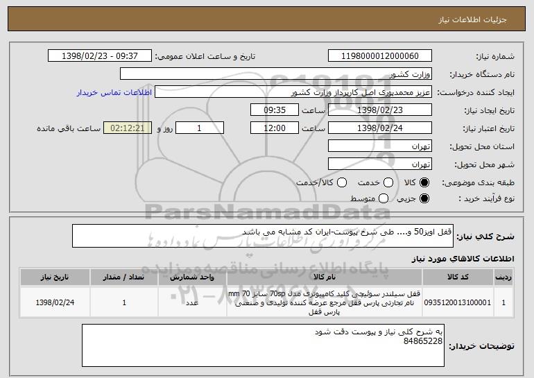Click the شماره نیاز field 1198000012000060
Screen dimensions: 534x378
380,56
